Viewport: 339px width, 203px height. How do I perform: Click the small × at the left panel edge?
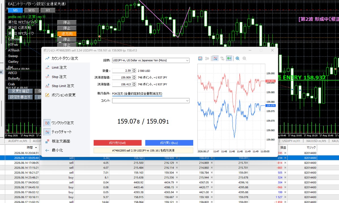pyautogui.click(x=1, y=72)
